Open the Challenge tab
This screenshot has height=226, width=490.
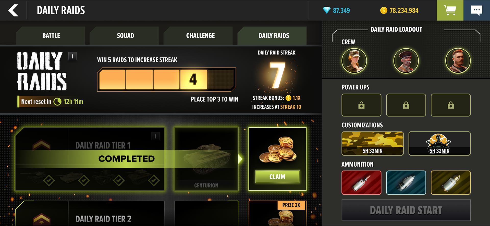[200, 36]
